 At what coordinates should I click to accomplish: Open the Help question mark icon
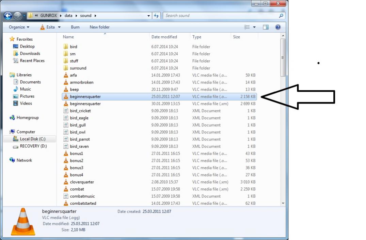[x=278, y=27]
